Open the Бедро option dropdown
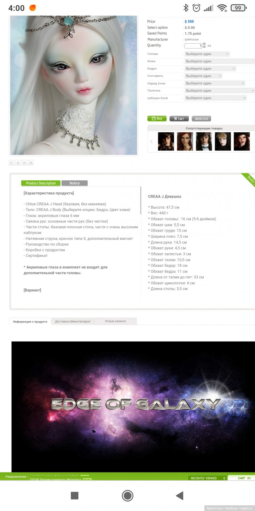 pos(210,69)
